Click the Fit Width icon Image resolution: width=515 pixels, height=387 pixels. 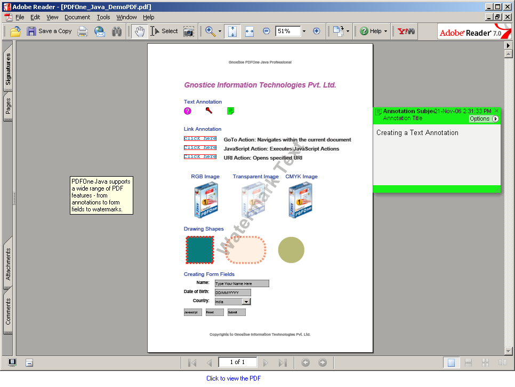pyautogui.click(x=250, y=31)
